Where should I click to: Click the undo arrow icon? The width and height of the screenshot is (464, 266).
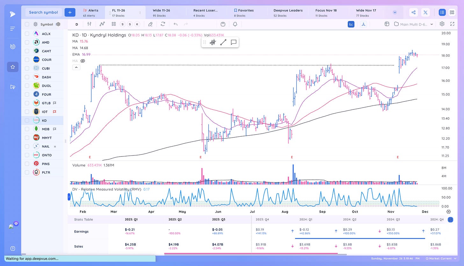coord(175,24)
